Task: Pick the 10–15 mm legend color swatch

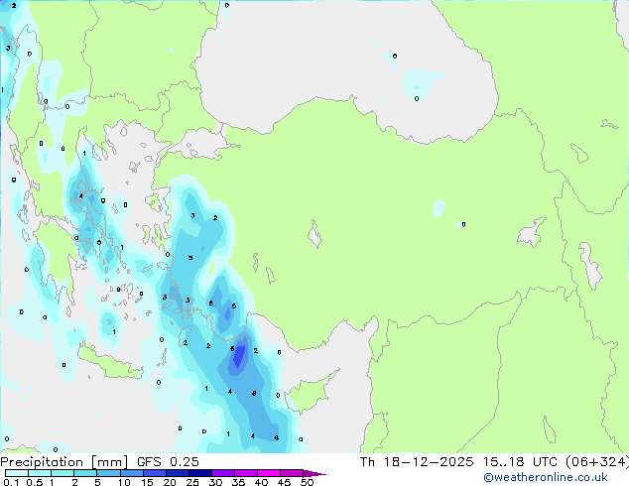Action: pyautogui.click(x=131, y=473)
